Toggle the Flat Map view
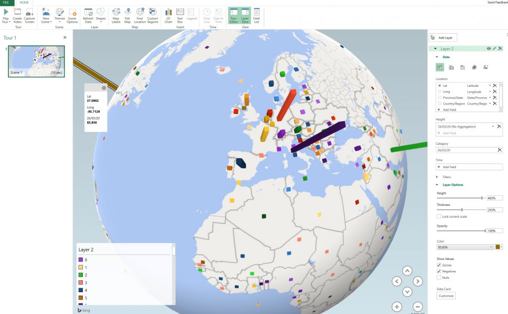Image resolution: width=508 pixels, height=314 pixels. coord(127,12)
